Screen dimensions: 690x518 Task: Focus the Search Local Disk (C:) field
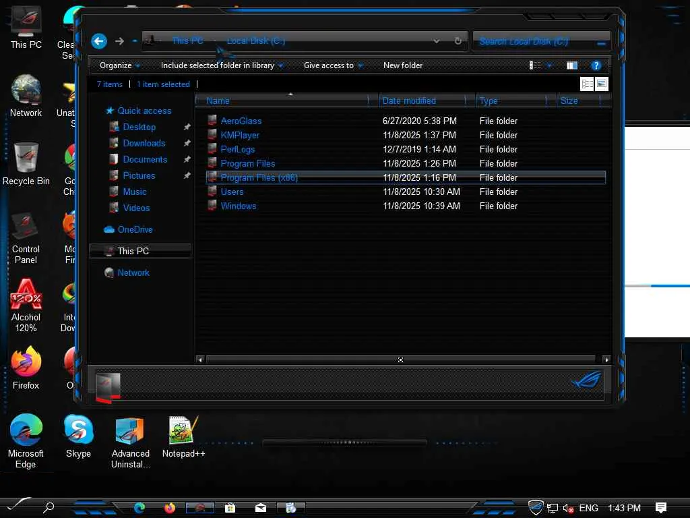coord(541,41)
